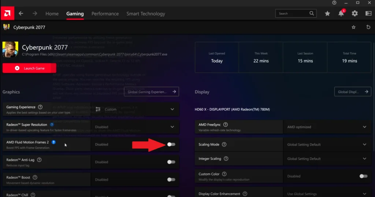This screenshot has height=197, width=375.
Task: Open the help icon in title bar
Action: click(x=334, y=3)
